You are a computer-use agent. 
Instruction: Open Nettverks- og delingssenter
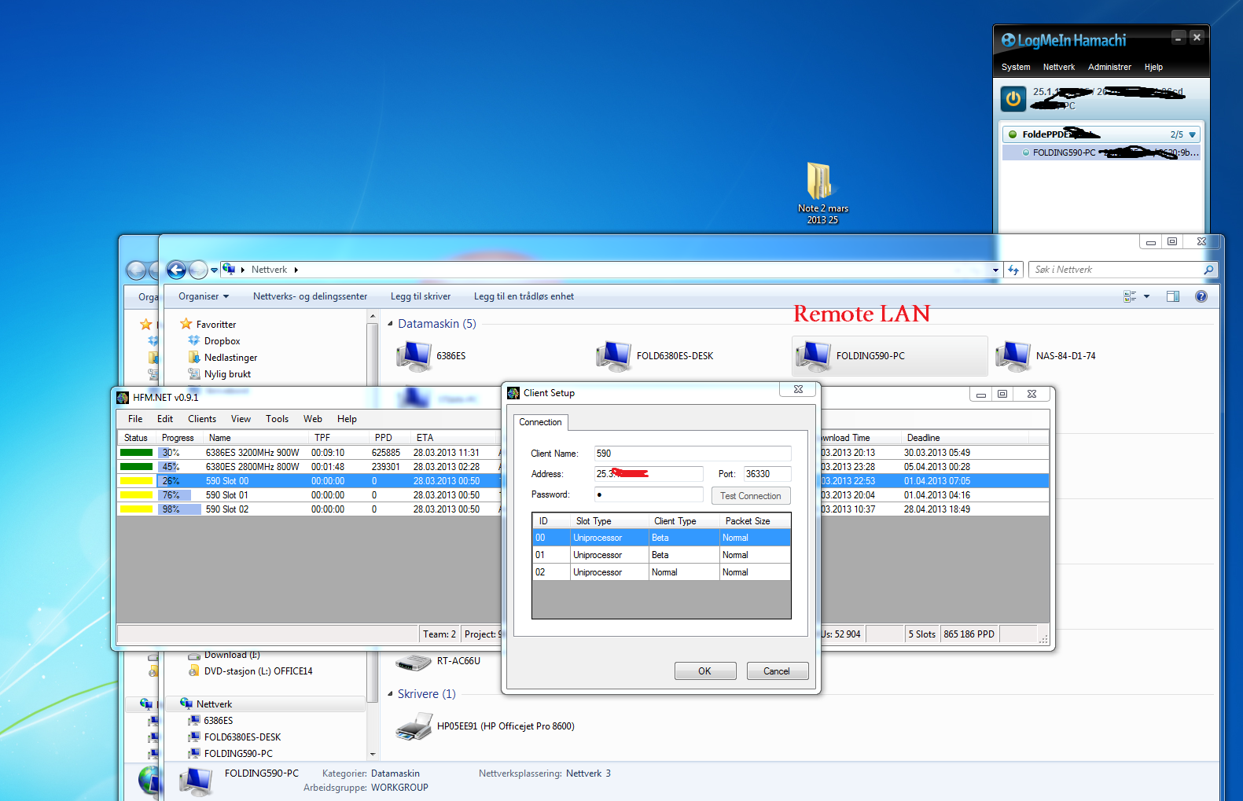(x=310, y=296)
